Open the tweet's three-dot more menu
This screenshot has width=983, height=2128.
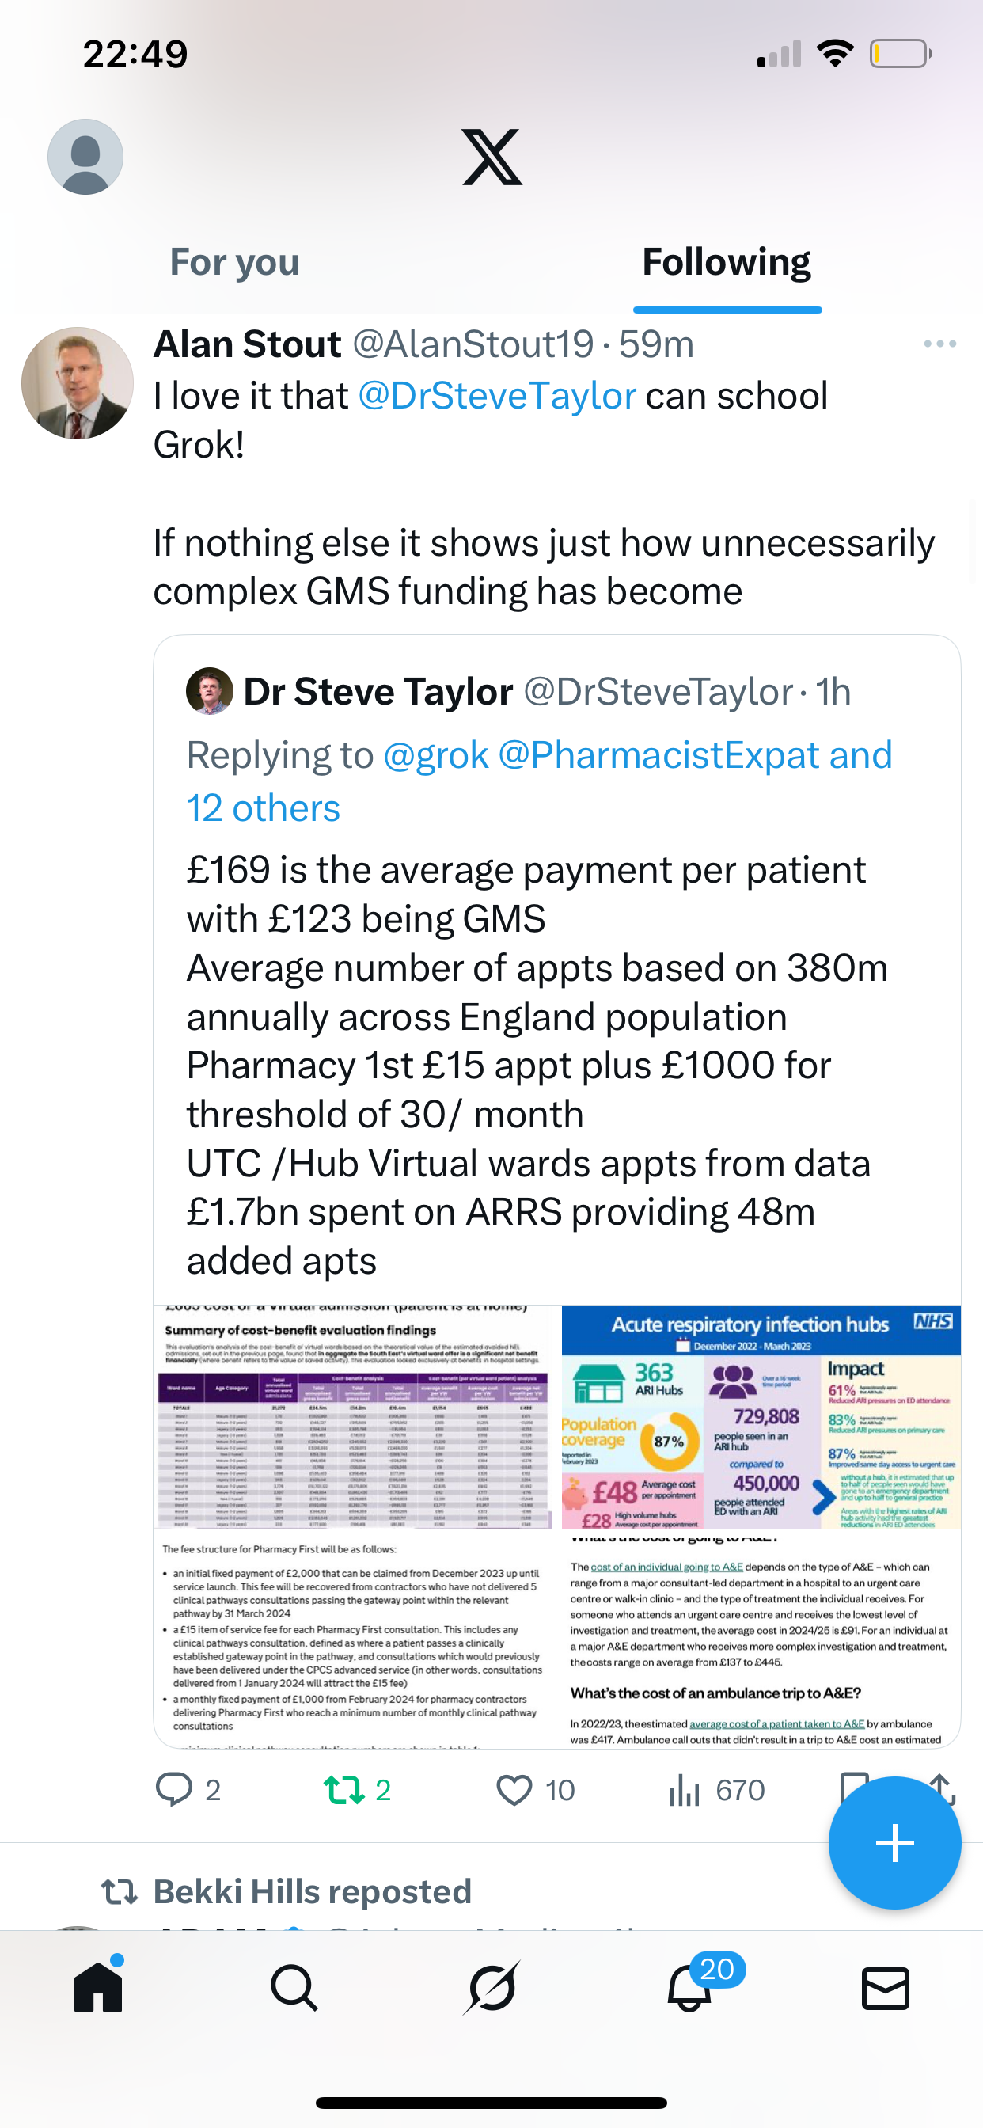coord(939,344)
